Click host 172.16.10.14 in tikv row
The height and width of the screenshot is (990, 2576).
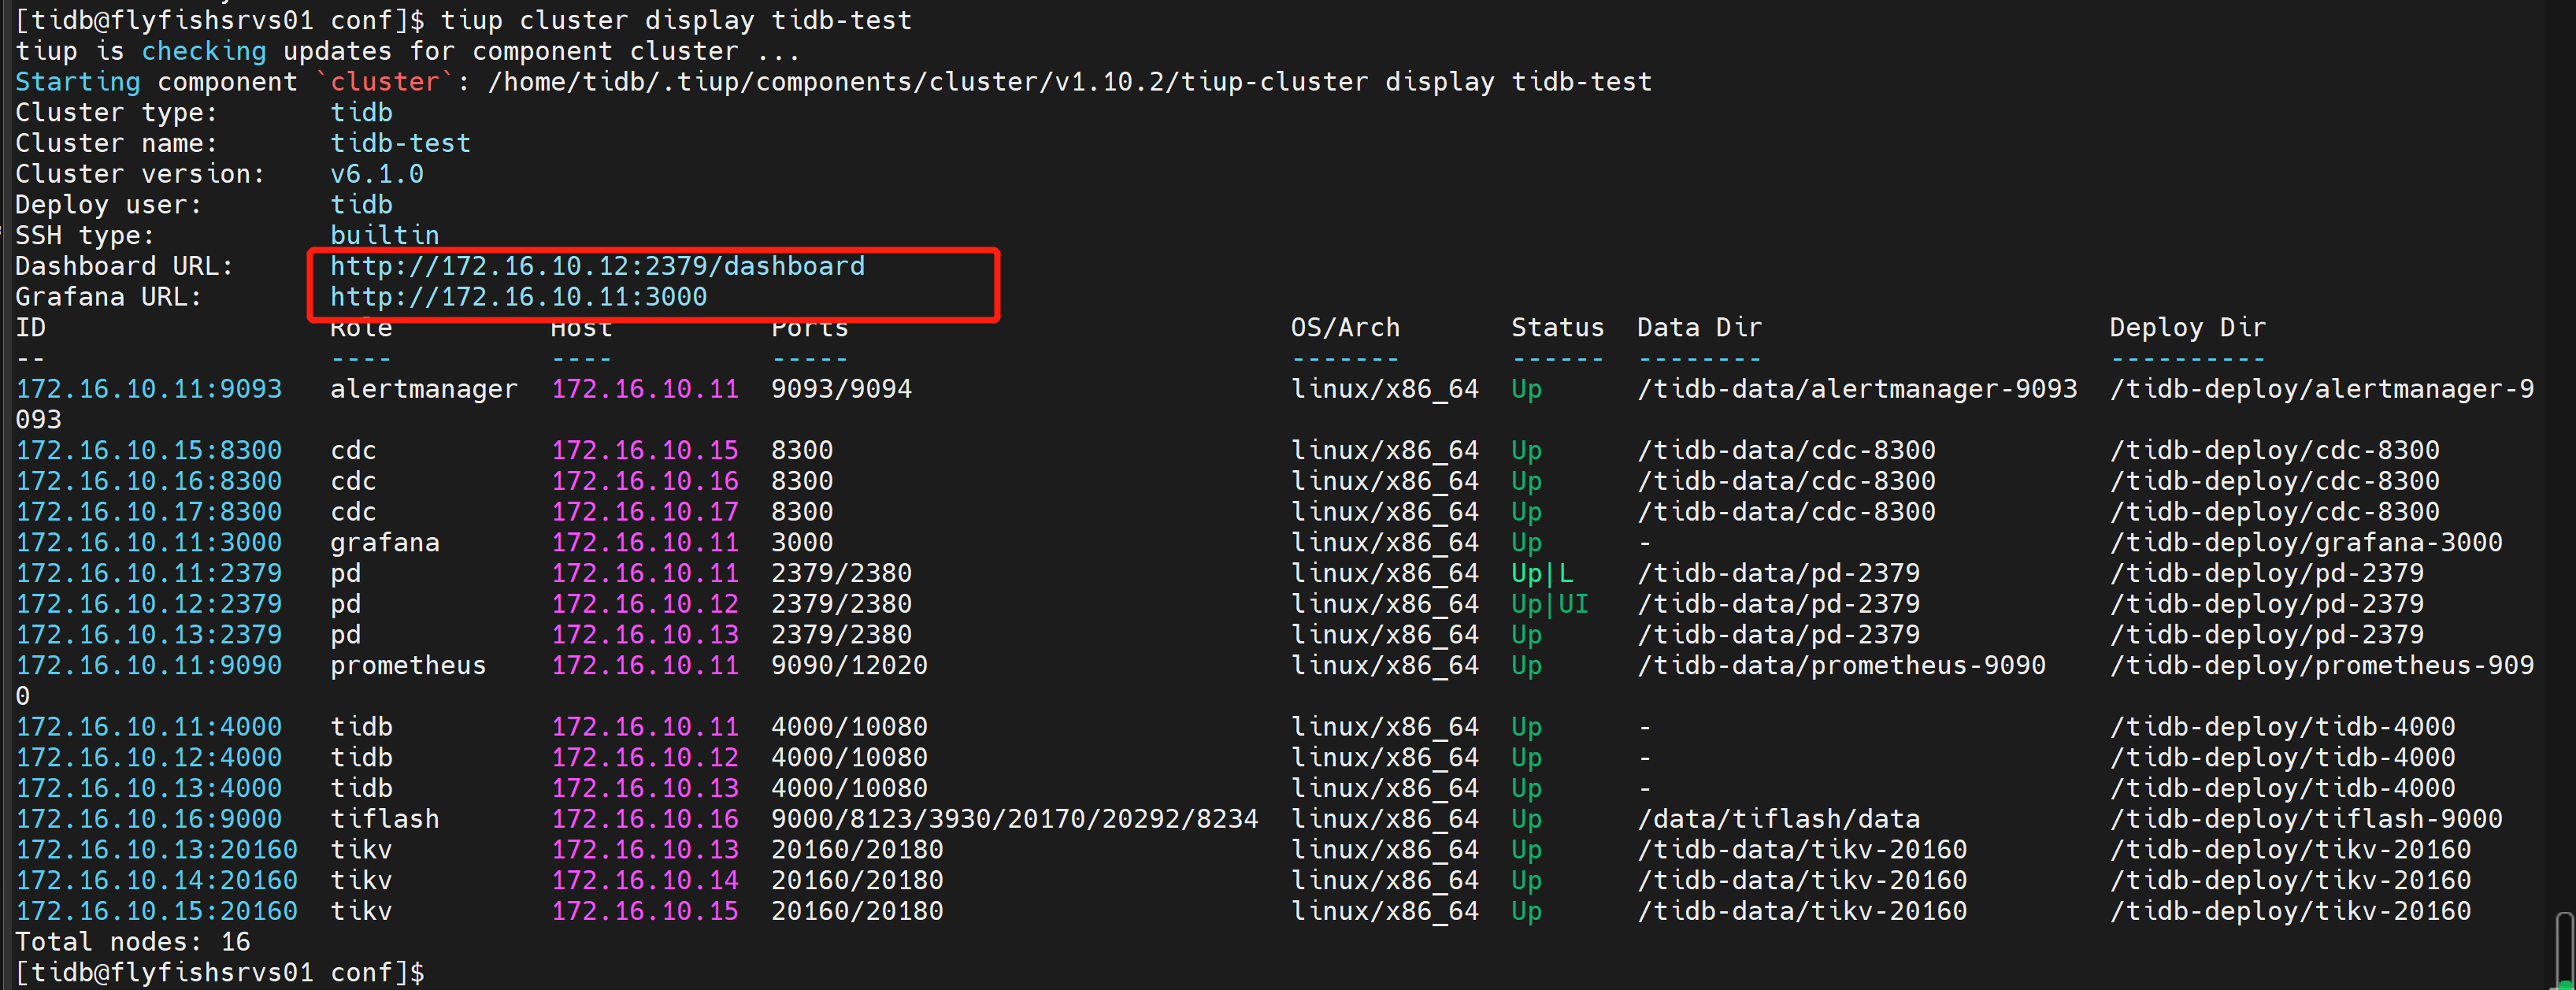645,881
